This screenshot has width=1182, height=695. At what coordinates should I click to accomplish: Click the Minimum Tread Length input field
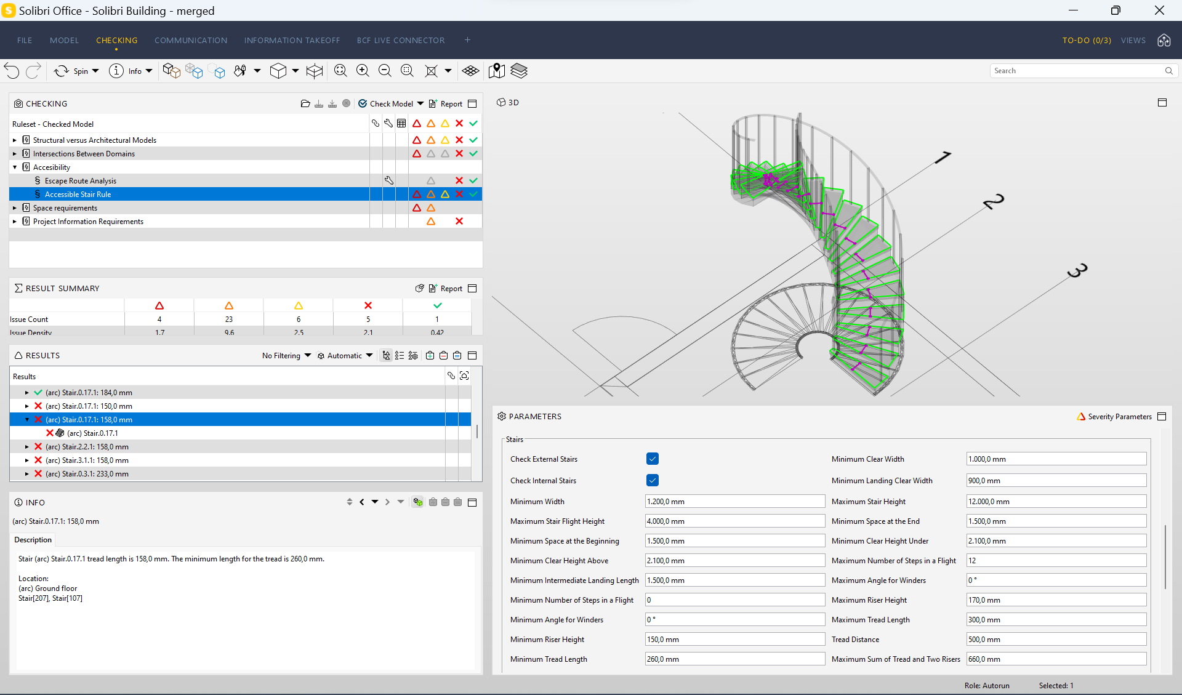(x=734, y=659)
